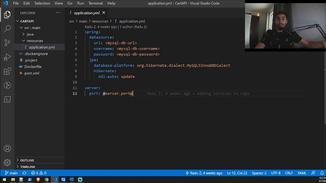Click the Synchronize Changes icon in the status bar
326x183 pixels.
(24, 173)
